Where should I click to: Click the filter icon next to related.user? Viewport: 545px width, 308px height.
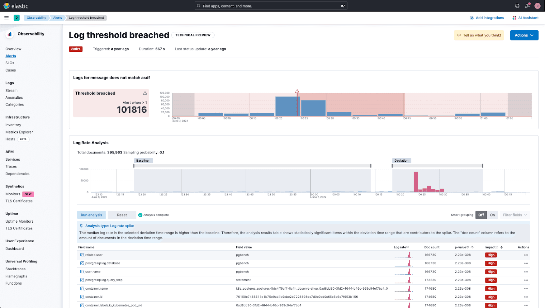click(82, 255)
